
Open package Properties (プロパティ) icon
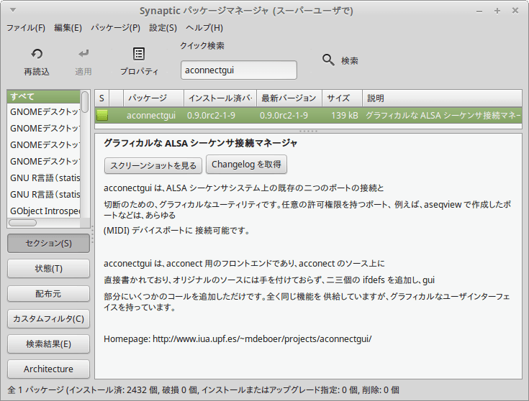[x=139, y=54]
